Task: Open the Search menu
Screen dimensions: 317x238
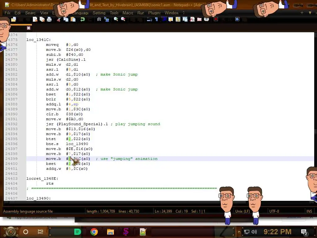Action: point(30,13)
